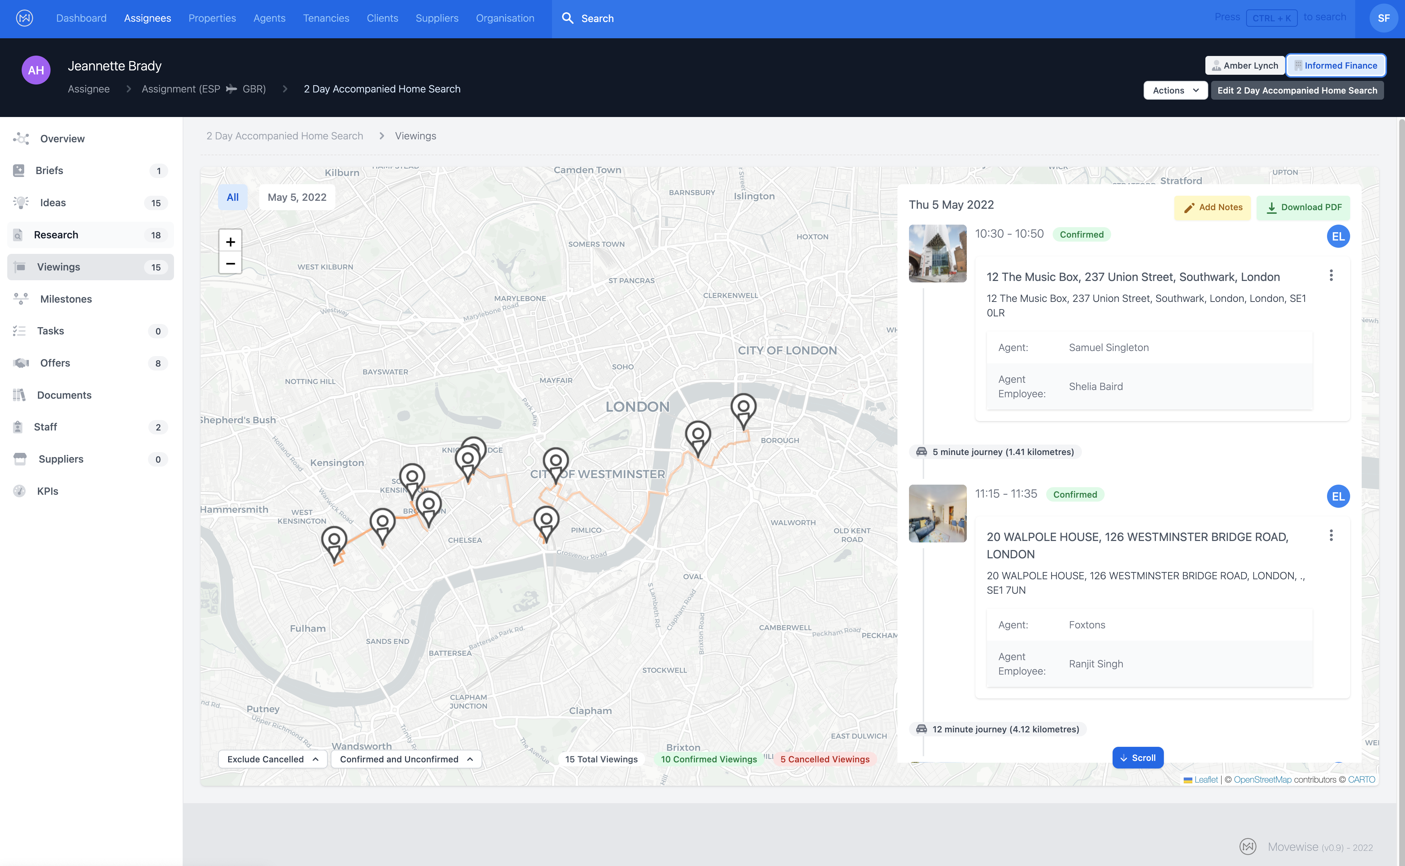Open Confirmed and Unconfirmed dropdown
Screen dimensions: 1405x866
point(406,759)
